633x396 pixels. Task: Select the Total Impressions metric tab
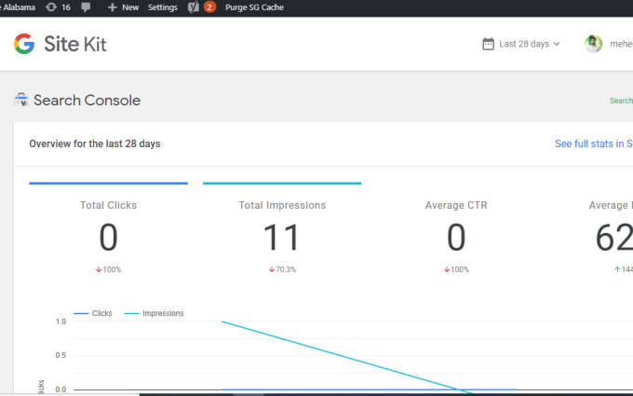(x=282, y=228)
